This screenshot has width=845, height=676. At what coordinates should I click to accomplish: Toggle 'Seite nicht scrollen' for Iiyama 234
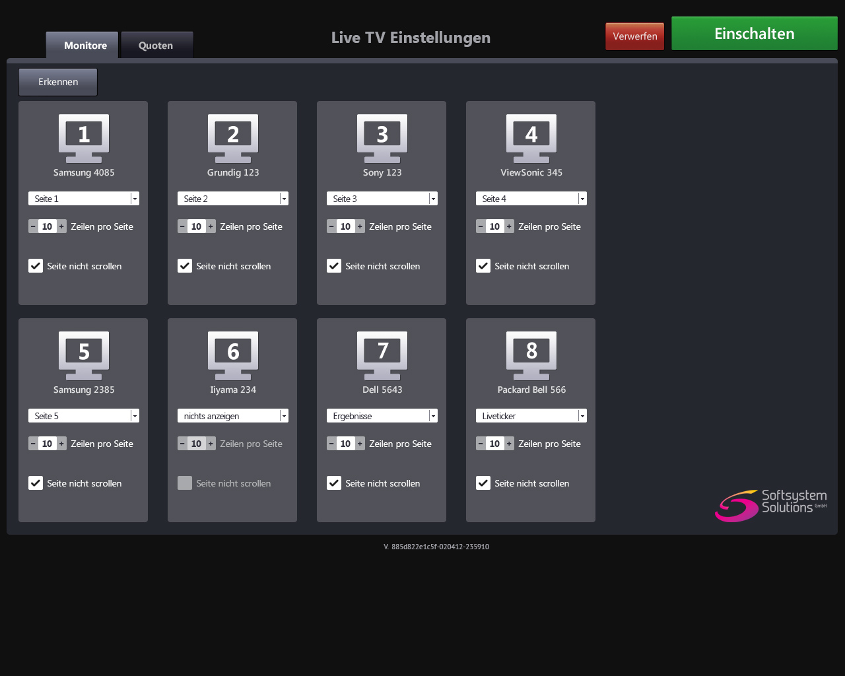pos(185,483)
